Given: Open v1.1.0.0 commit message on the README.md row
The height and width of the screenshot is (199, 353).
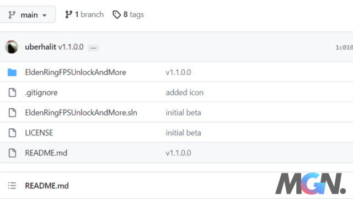Looking at the screenshot, I should click(x=178, y=153).
